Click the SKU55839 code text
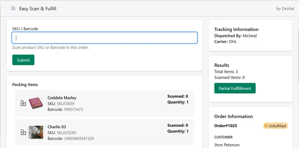Screen dimensions: 299x168 click(65, 104)
